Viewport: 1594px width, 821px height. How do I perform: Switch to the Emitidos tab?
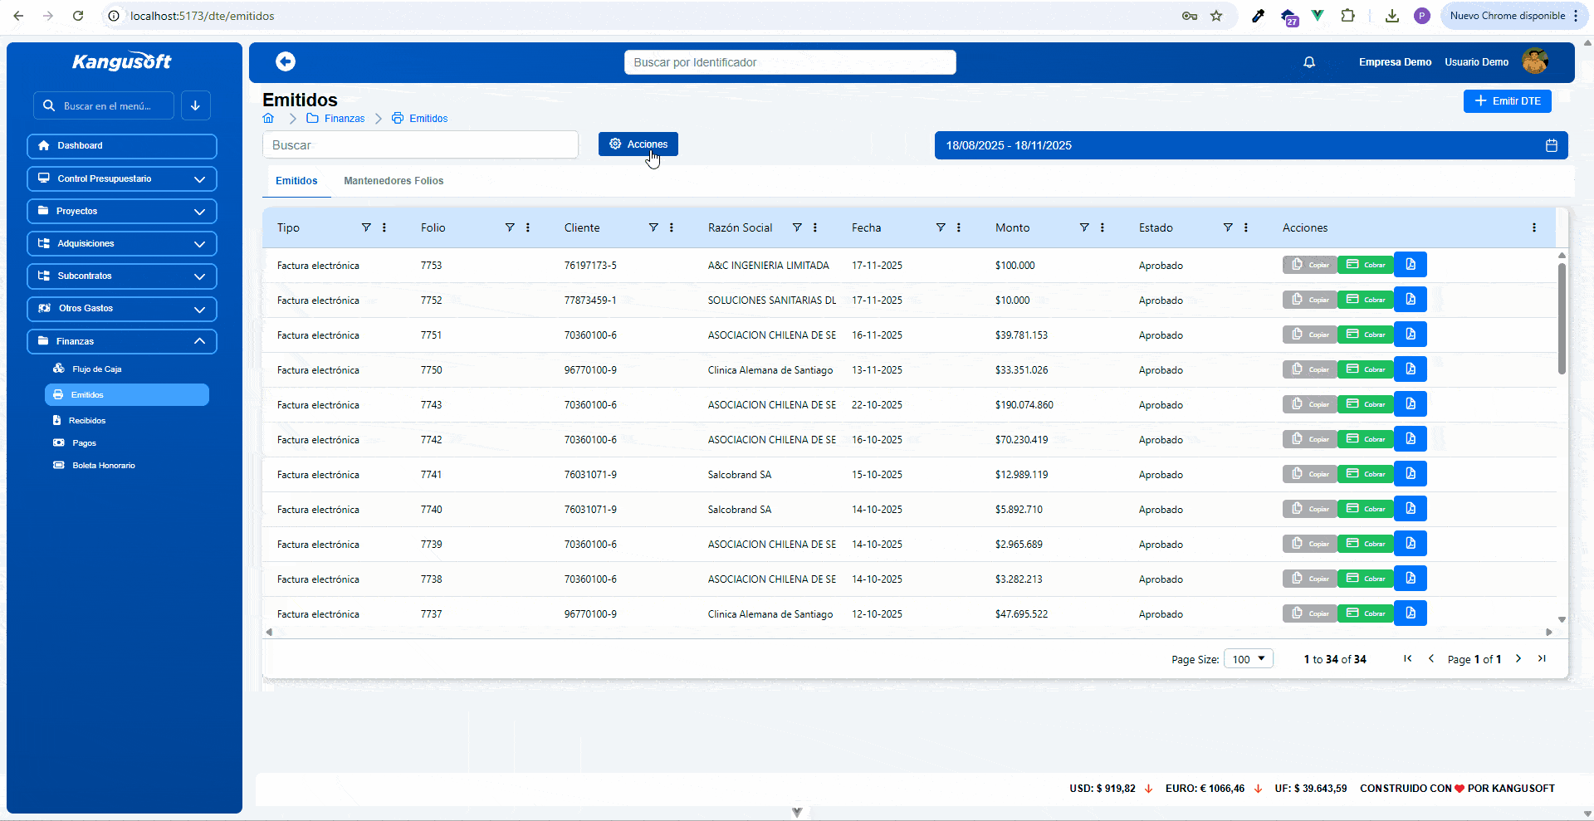296,181
